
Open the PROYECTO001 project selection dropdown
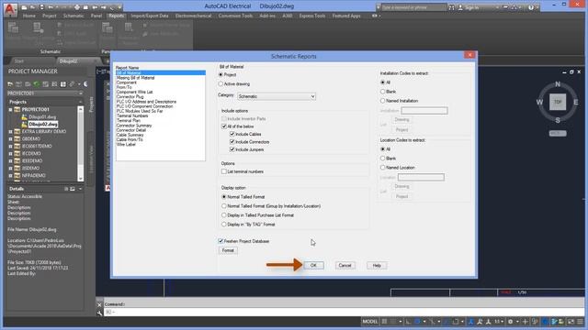pyautogui.click(x=45, y=93)
